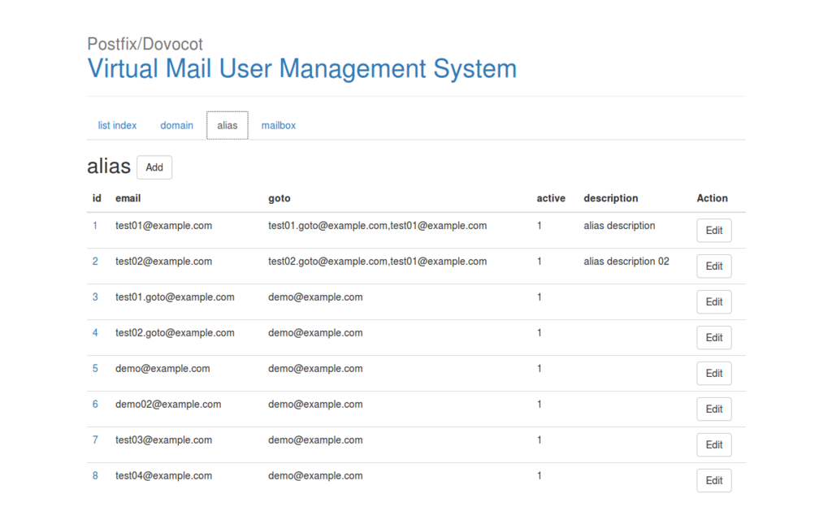The image size is (832, 524).
Task: Go to the mailbox tab
Action: pyautogui.click(x=279, y=126)
